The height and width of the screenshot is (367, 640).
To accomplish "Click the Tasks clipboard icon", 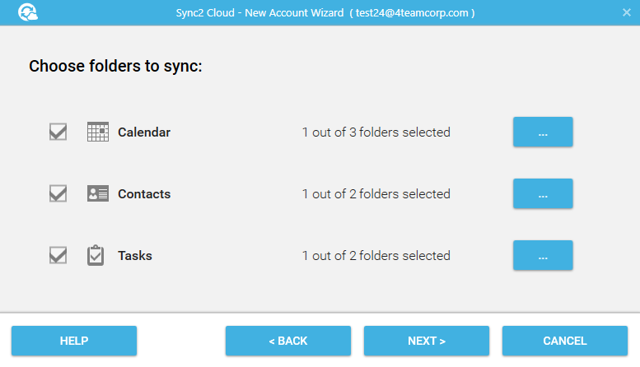I will click(x=96, y=255).
